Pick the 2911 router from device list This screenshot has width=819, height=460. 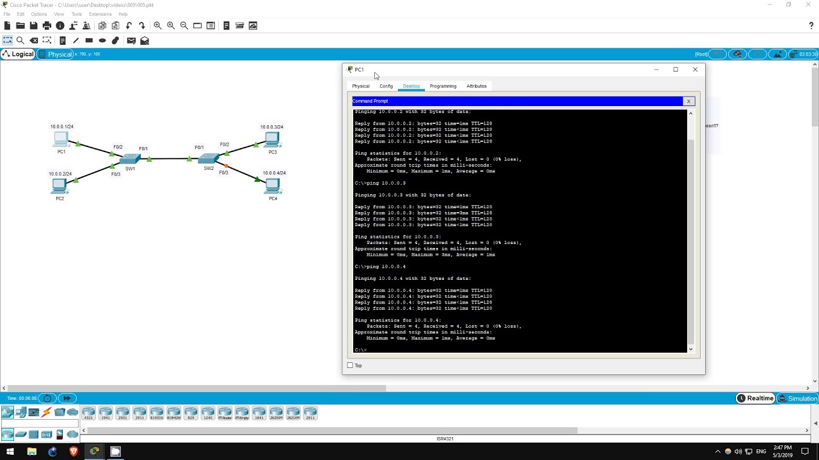point(139,413)
